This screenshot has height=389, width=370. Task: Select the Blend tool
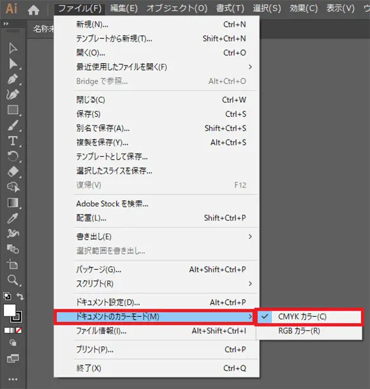pyautogui.click(x=13, y=249)
